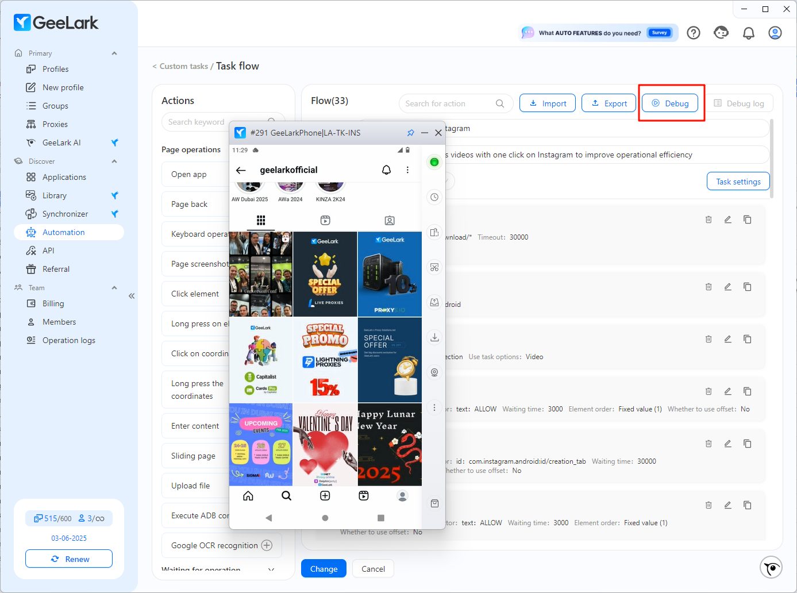Viewport: 797px width, 593px height.
Task: Copy the step with Timeout 30000
Action: tap(747, 220)
